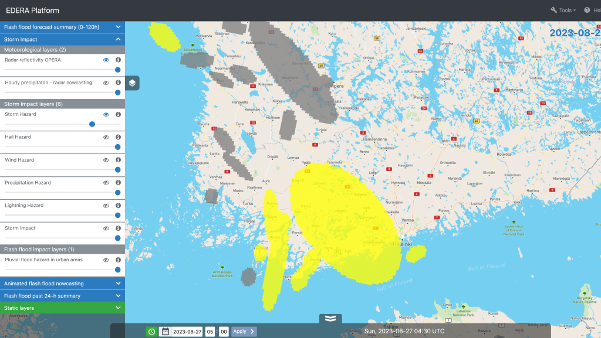Click info icon for Precipitation Hazard
The height and width of the screenshot is (338, 601).
[x=118, y=183]
